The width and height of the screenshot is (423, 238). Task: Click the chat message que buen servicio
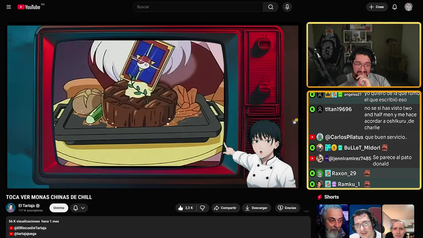(x=386, y=137)
